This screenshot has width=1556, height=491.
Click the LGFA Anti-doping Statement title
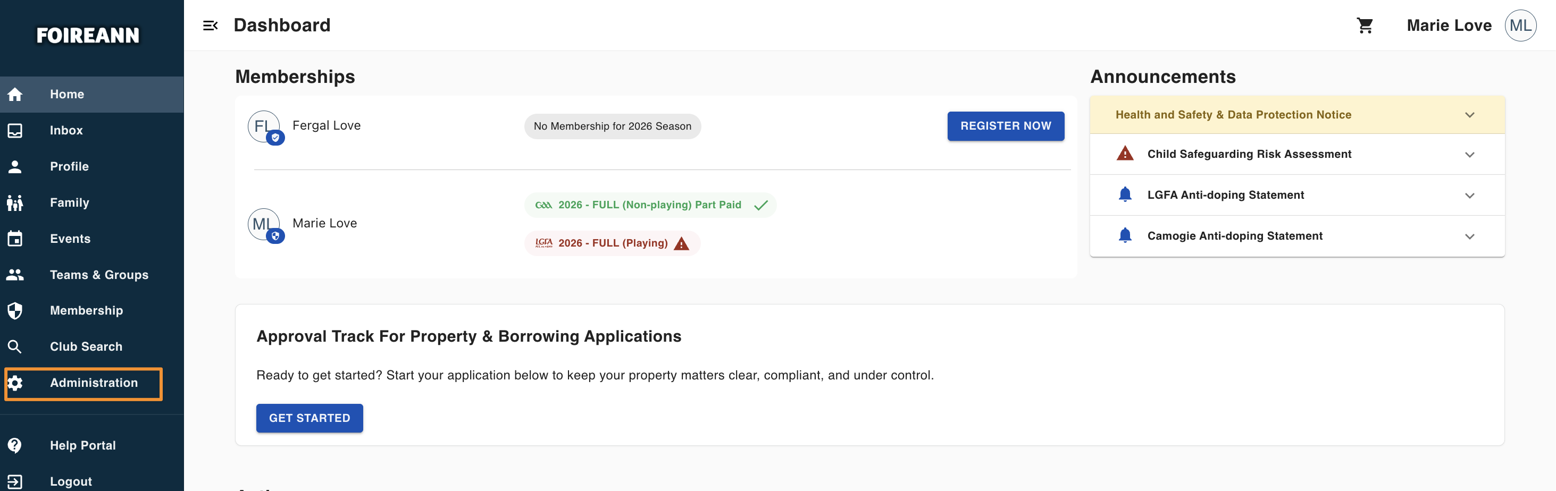point(1226,195)
